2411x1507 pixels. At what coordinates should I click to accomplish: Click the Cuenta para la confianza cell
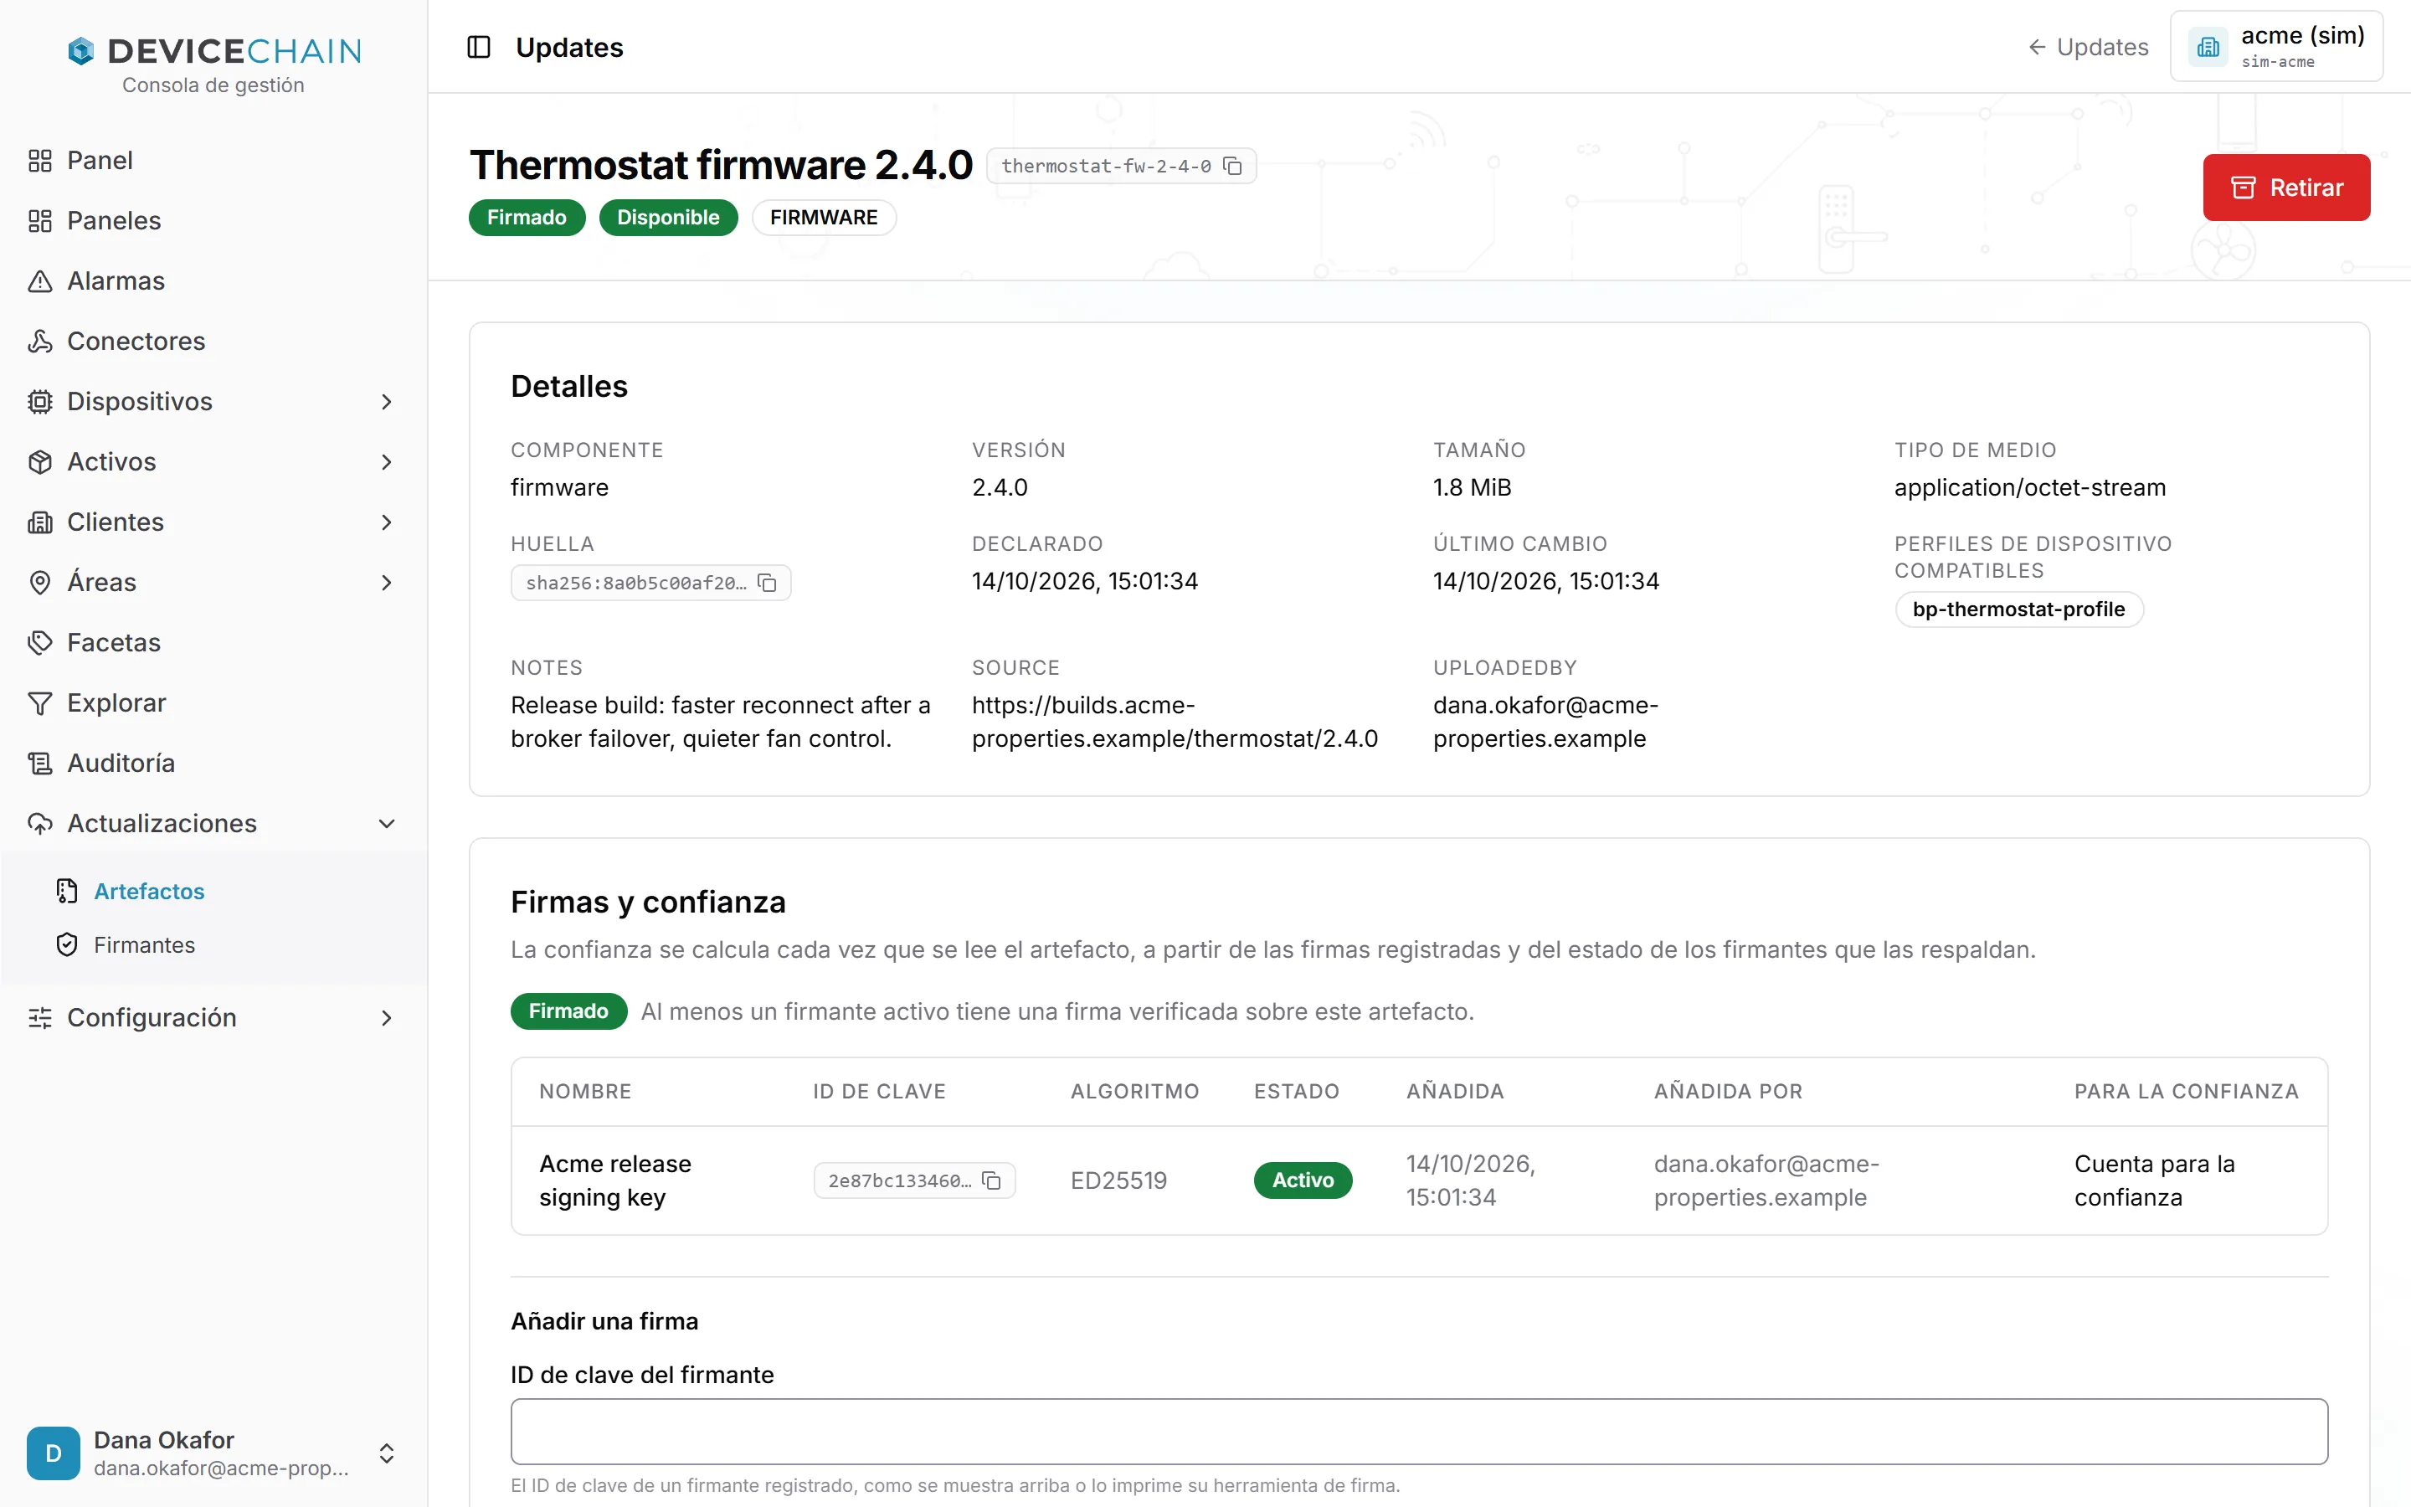[x=2154, y=1180]
